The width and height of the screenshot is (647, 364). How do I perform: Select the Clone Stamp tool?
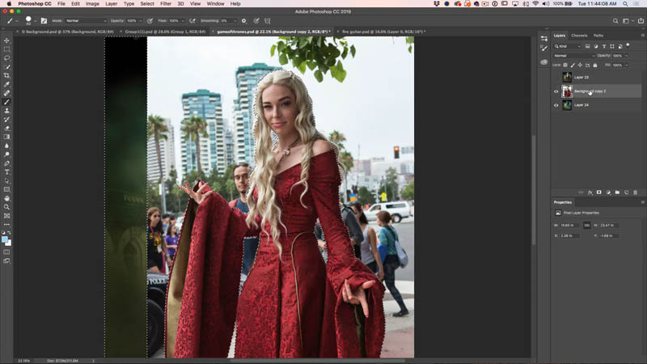[6, 111]
